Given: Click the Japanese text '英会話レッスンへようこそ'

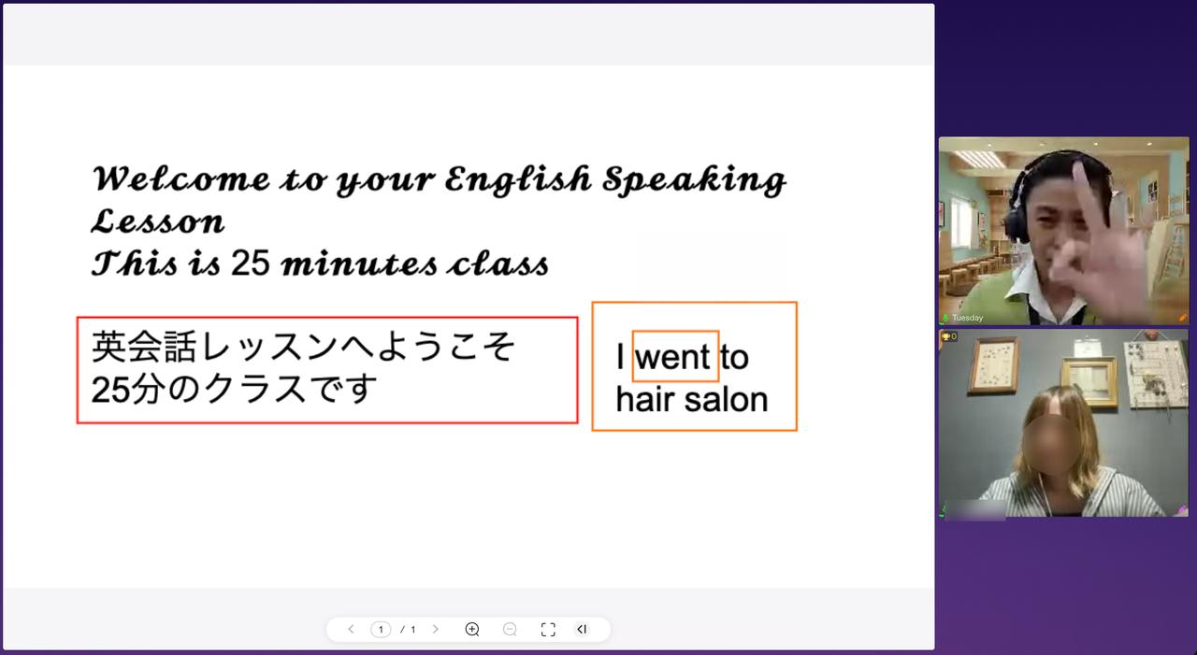Looking at the screenshot, I should tap(304, 348).
